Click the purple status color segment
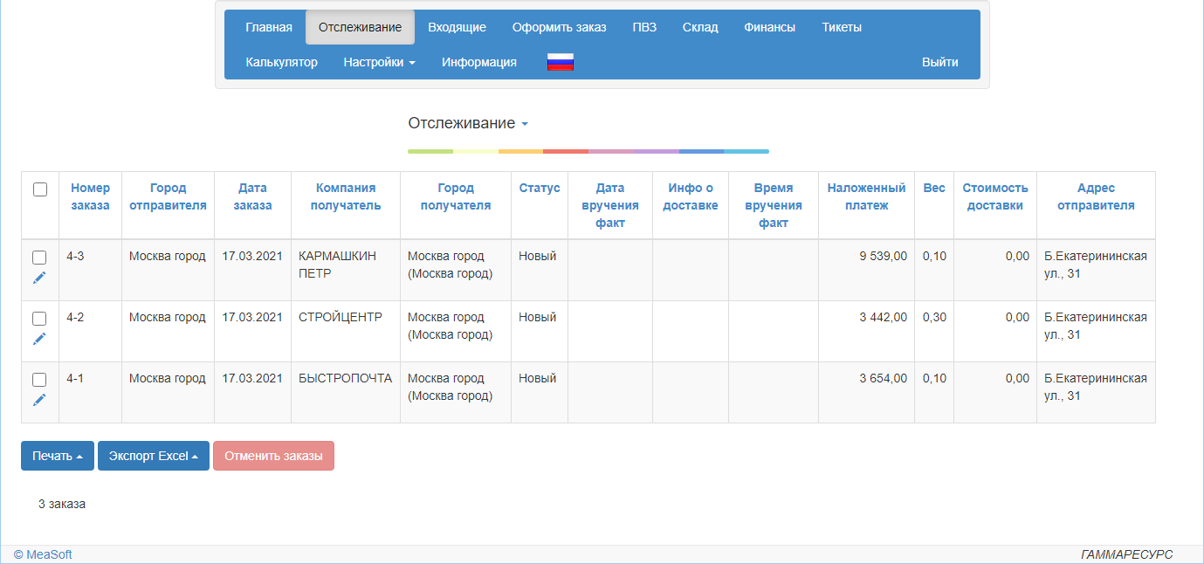The width and height of the screenshot is (1204, 564). pyautogui.click(x=656, y=152)
